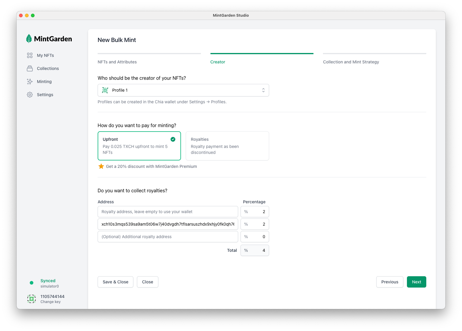Open the Profile 1 creator dropdown
This screenshot has width=462, height=331.
(183, 90)
